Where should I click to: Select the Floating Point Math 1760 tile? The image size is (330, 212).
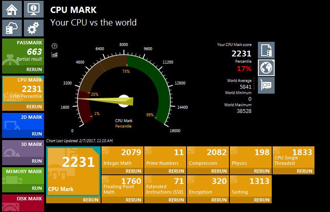(122, 186)
